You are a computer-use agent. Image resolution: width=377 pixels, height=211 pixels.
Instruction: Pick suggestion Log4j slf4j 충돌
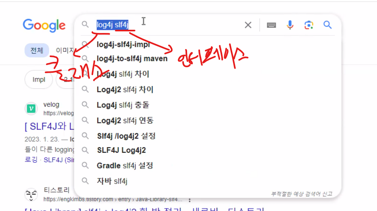click(x=123, y=105)
